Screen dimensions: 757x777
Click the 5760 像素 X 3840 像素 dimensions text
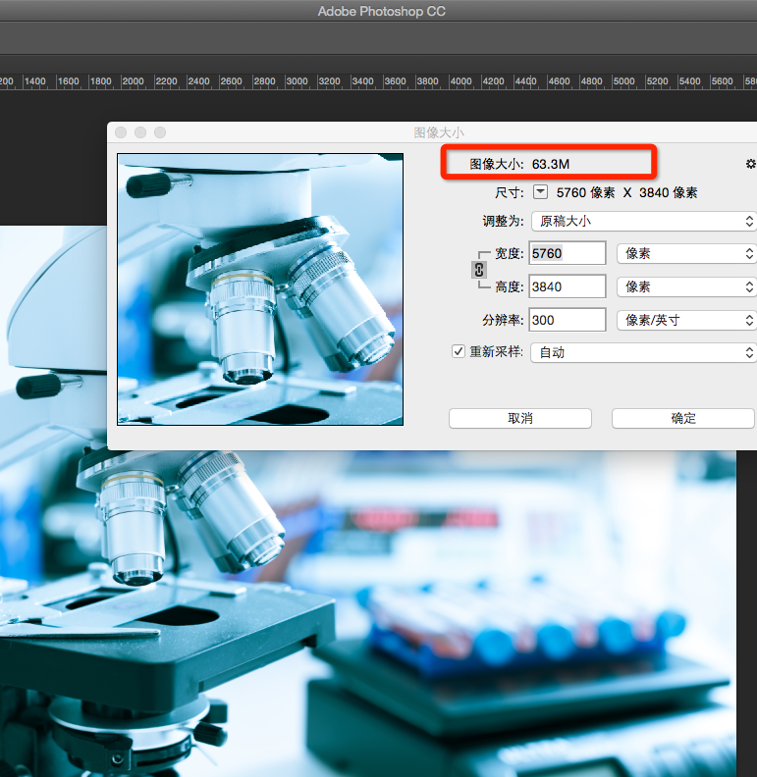tap(627, 192)
